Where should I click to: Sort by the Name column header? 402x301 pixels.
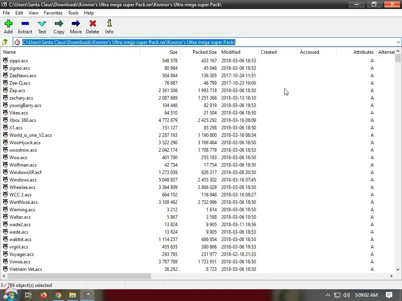pyautogui.click(x=70, y=52)
